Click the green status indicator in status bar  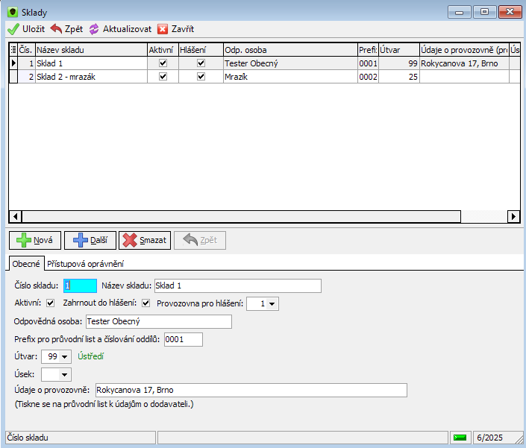pyautogui.click(x=460, y=438)
